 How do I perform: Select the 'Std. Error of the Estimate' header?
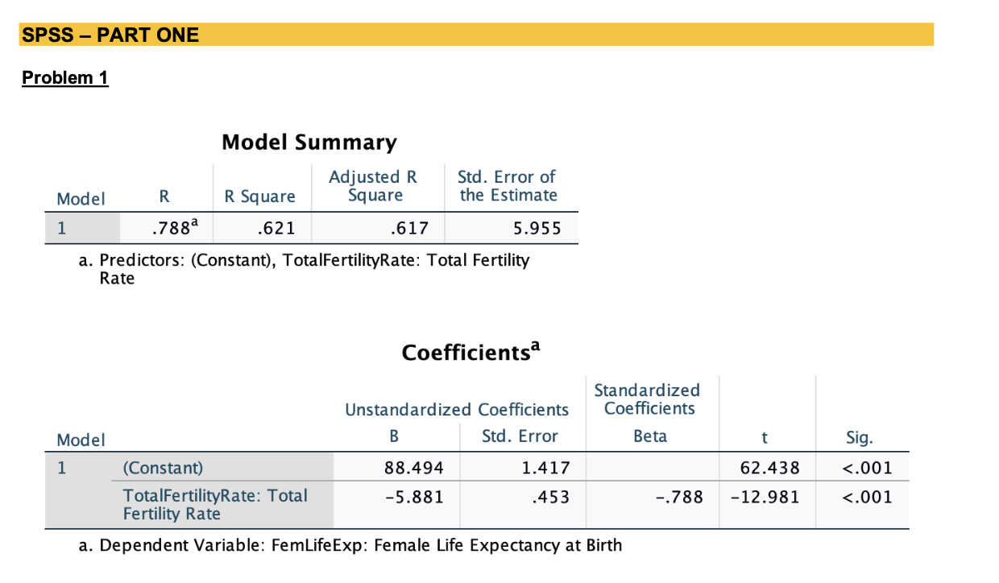point(508,186)
